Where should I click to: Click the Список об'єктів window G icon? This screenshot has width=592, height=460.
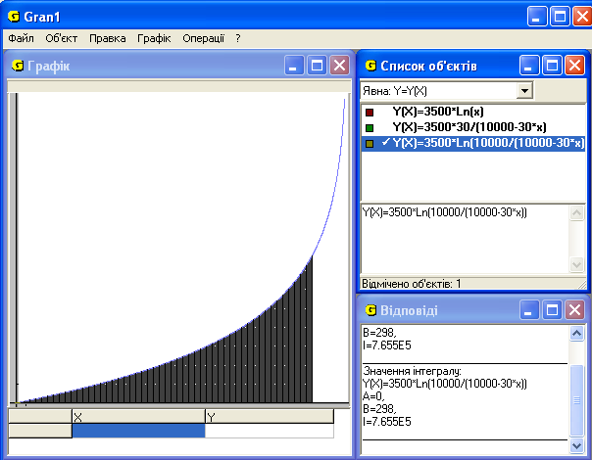point(370,66)
